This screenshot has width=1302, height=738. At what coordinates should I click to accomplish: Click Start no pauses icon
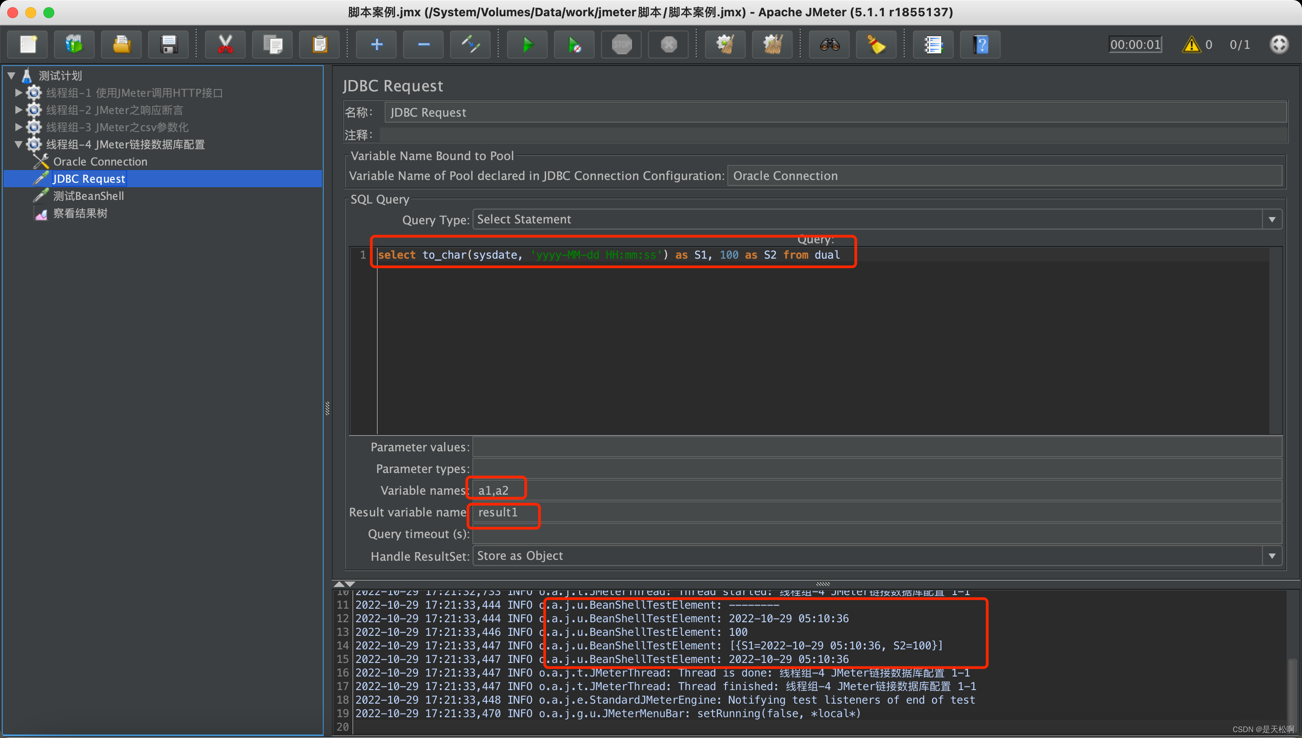coord(575,45)
